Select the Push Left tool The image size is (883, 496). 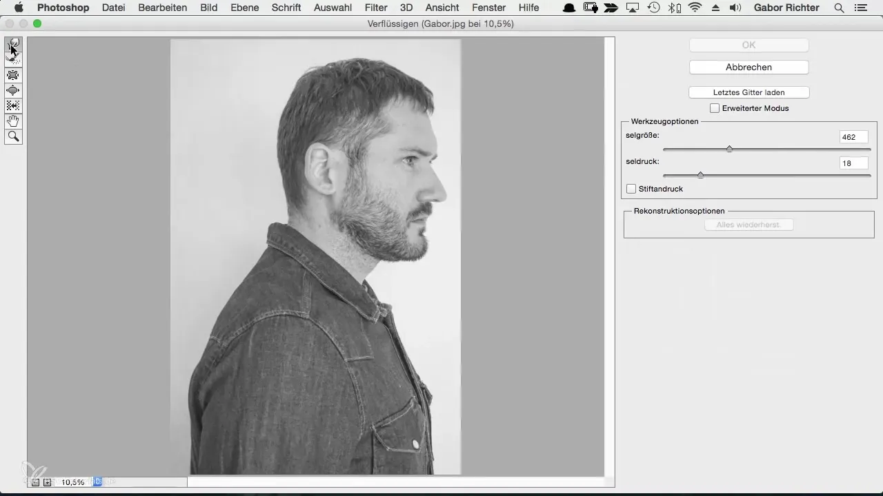tap(13, 105)
